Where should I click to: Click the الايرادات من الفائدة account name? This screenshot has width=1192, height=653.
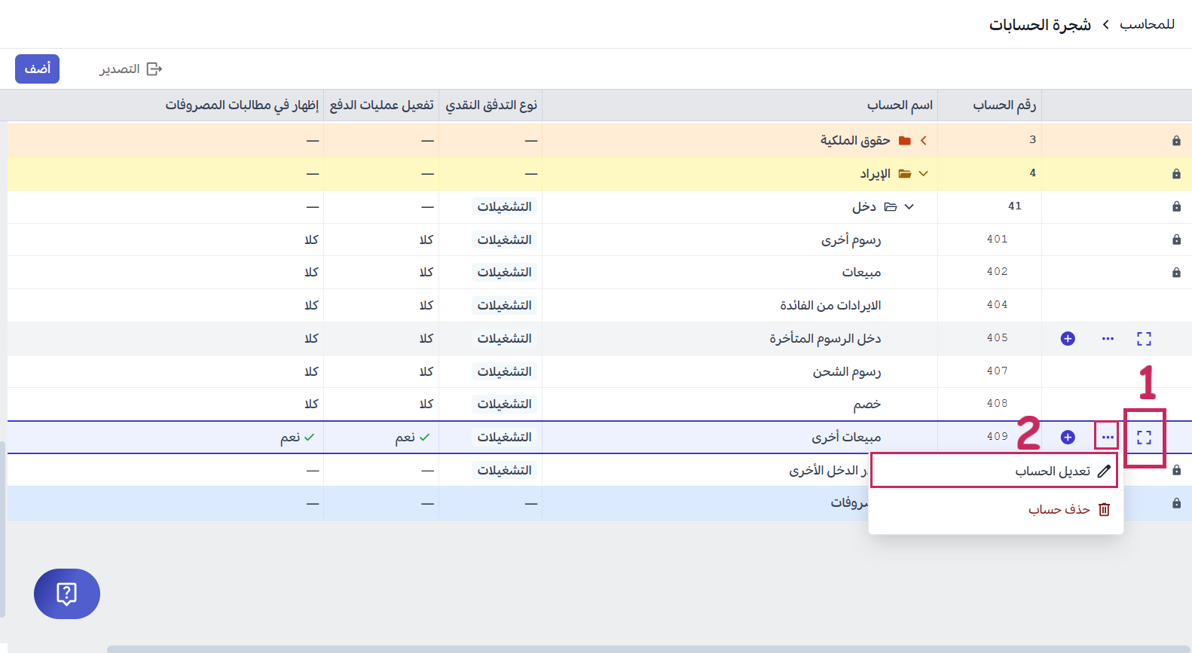(830, 305)
